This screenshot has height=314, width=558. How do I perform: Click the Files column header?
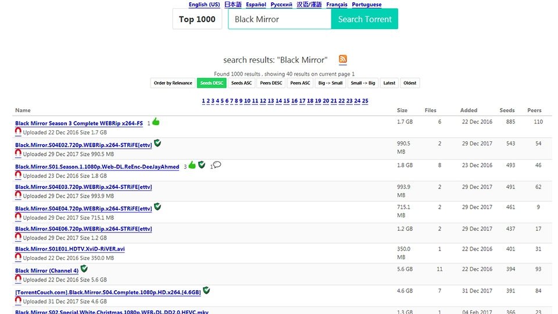pyautogui.click(x=430, y=110)
